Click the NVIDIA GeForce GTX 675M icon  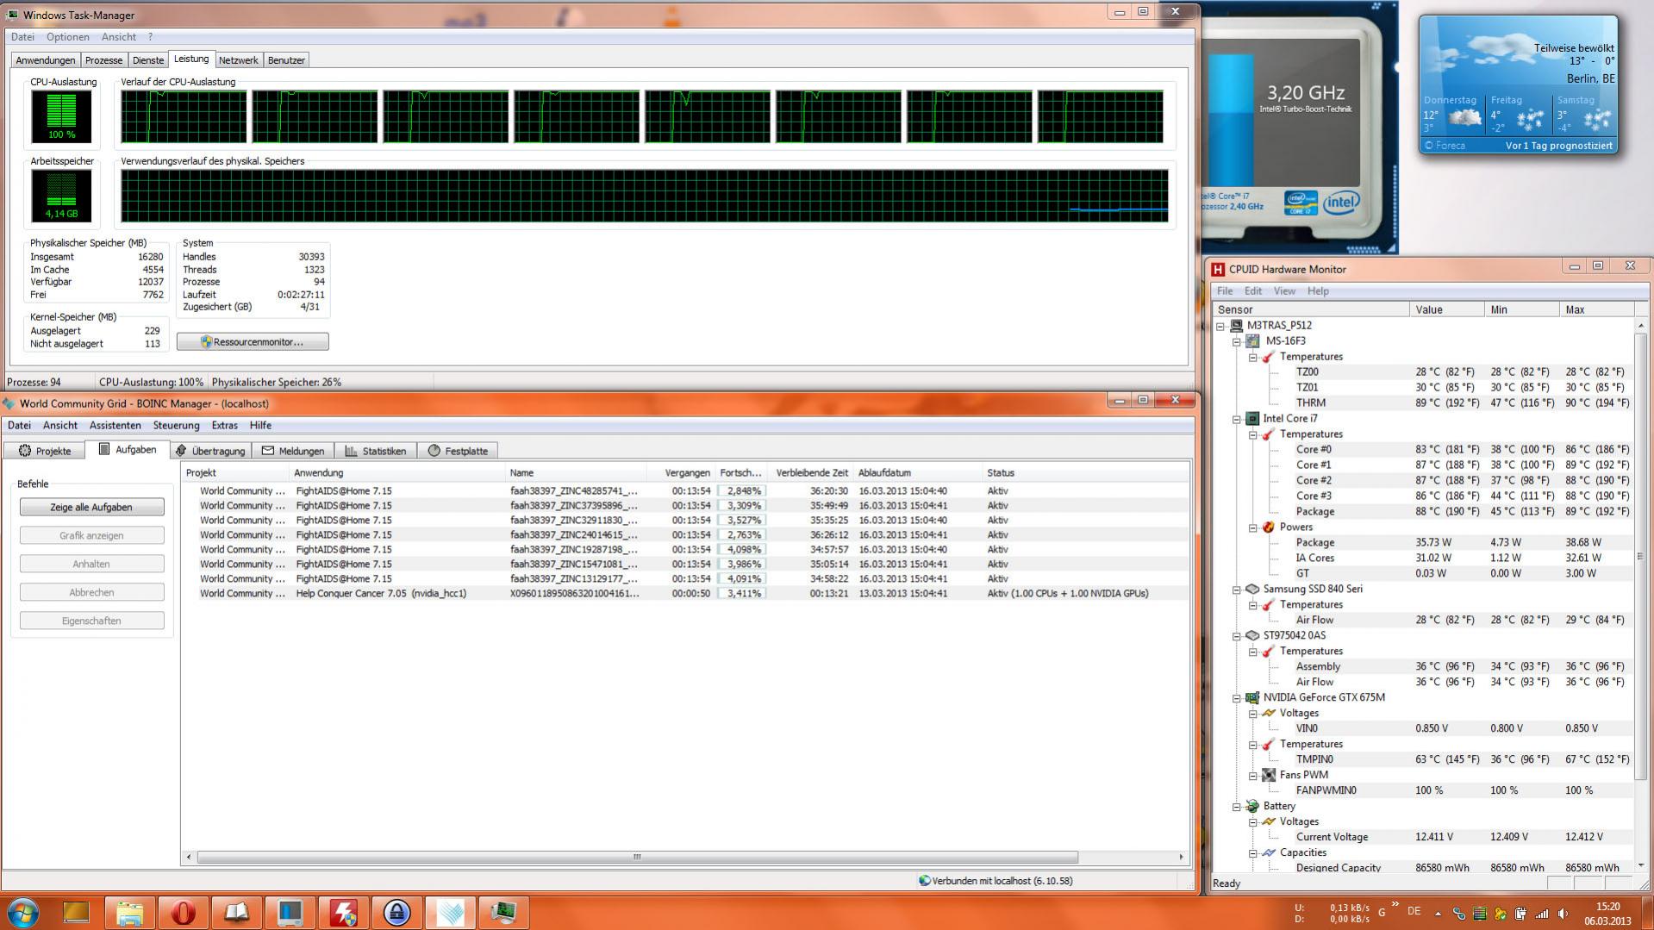(1251, 697)
